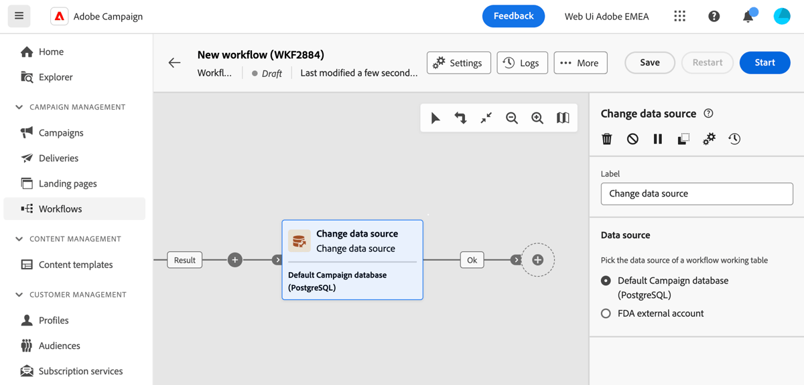
Task: Choose the FDA external account data source
Action: [605, 313]
